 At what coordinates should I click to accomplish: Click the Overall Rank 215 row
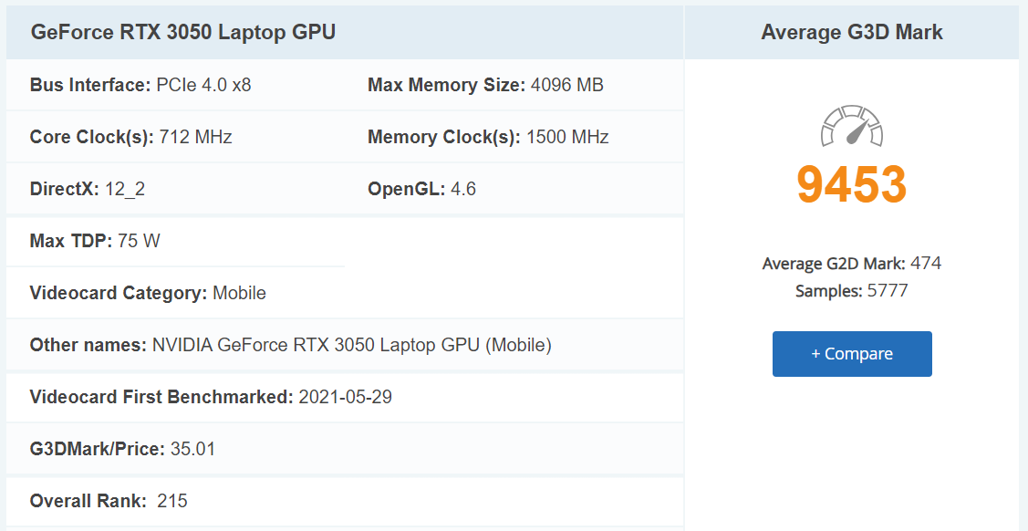[109, 501]
